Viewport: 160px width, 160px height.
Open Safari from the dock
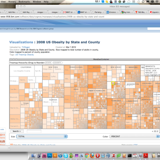(103, 156)
